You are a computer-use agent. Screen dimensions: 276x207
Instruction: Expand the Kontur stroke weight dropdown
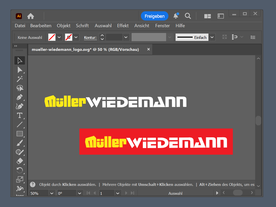[x=126, y=37]
